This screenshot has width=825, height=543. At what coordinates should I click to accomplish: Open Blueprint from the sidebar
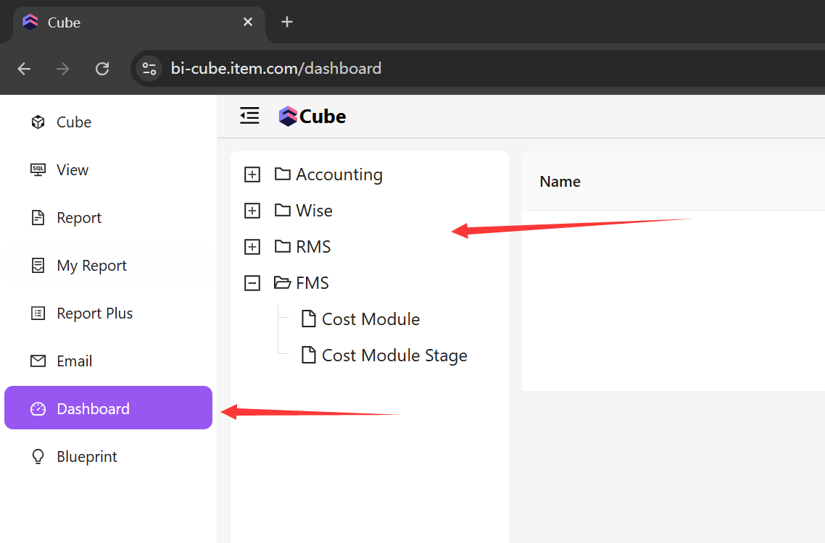86,457
